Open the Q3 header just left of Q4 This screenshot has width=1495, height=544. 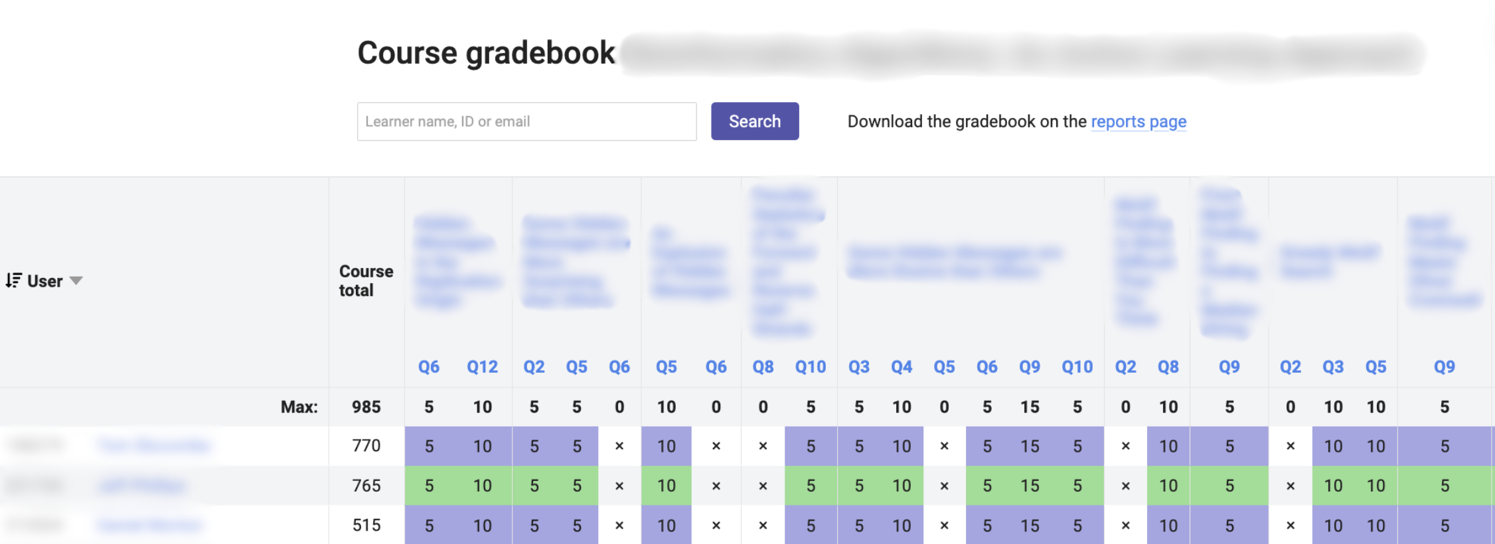[858, 367]
